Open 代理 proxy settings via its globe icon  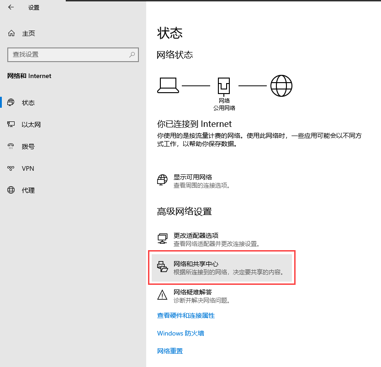pyautogui.click(x=11, y=190)
